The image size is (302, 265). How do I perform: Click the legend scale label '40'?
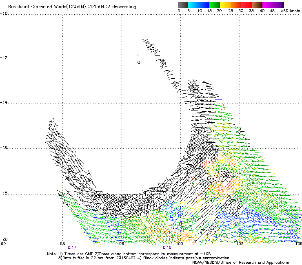point(262,11)
